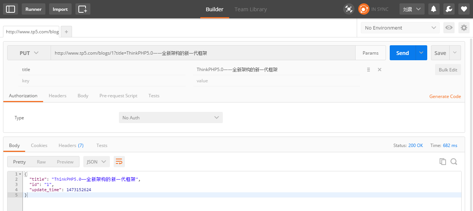Viewport: 473px width, 211px height.
Task: Open the JSON format dropdown
Action: 97,162
